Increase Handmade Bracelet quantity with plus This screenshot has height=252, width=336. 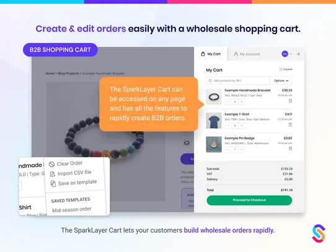pos(242,102)
